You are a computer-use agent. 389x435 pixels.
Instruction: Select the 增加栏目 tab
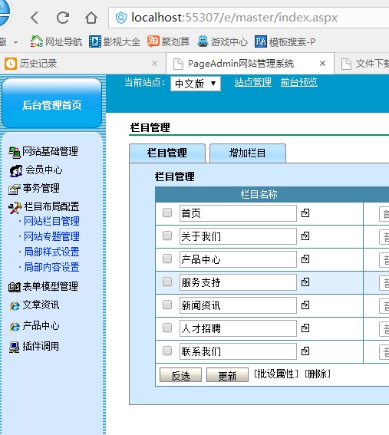click(x=248, y=153)
